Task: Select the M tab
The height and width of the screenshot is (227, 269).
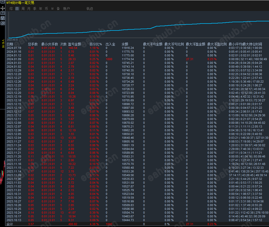Action: (x=52, y=9)
